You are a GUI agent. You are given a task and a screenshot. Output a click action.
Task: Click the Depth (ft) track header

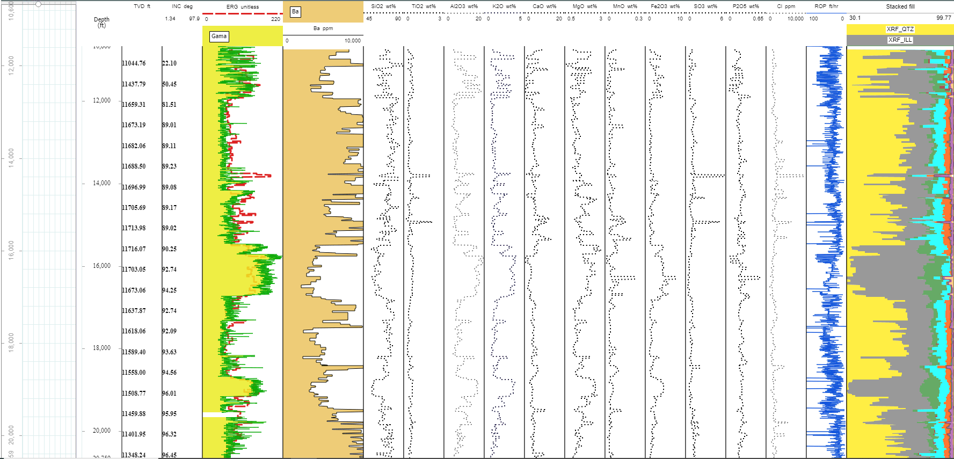coord(101,22)
